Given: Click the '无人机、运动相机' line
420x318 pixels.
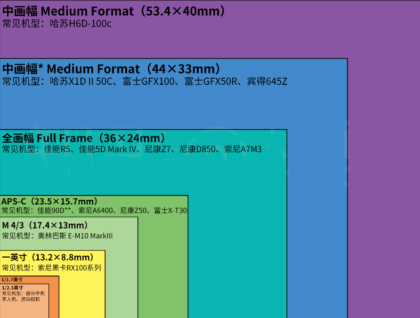Looking at the screenshot, I should click(x=21, y=299).
